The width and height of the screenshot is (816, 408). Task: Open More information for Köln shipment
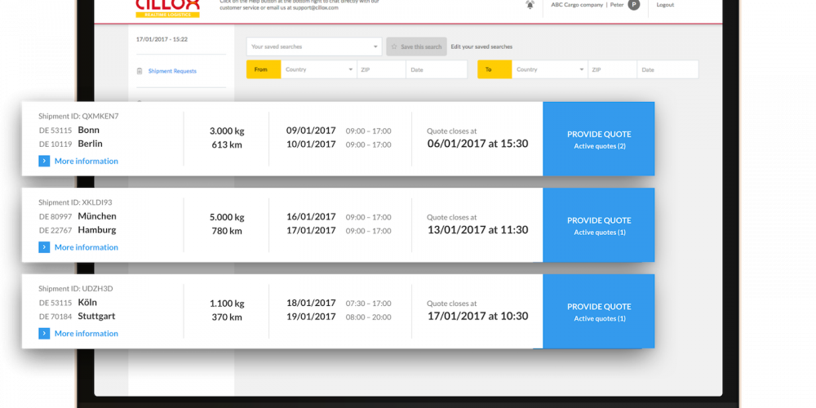86,334
